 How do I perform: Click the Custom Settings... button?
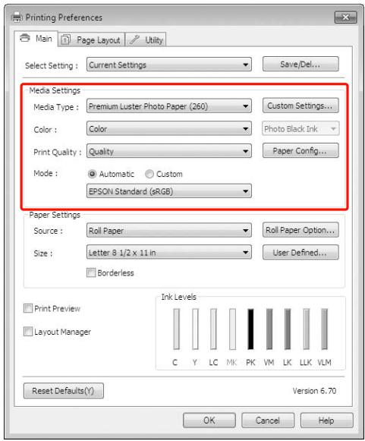tap(300, 106)
